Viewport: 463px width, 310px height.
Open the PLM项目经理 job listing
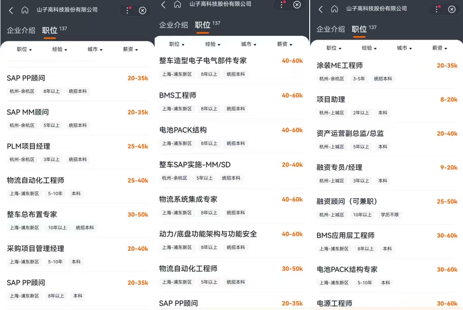[x=78, y=153]
